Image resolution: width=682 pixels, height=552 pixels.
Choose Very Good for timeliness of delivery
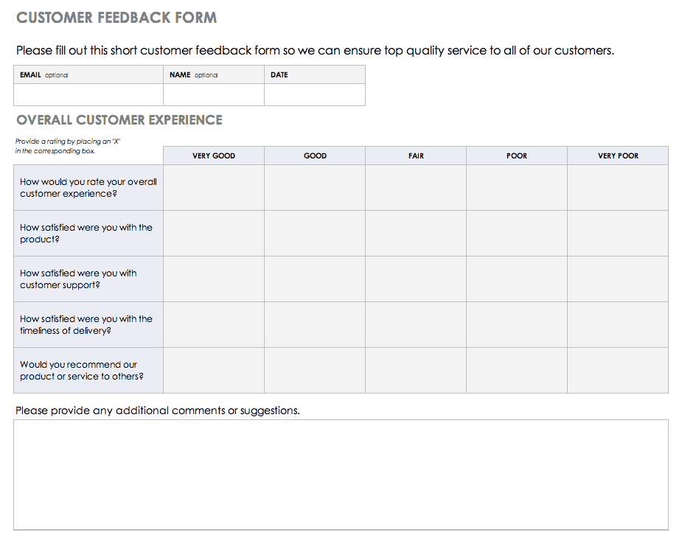[214, 325]
